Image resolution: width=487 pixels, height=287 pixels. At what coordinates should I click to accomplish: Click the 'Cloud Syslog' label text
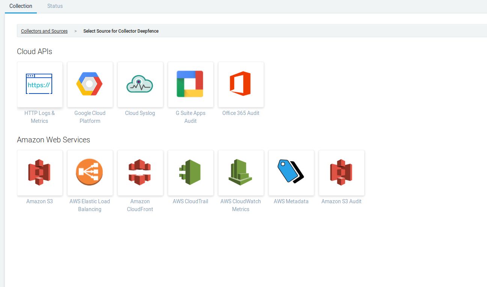click(140, 113)
